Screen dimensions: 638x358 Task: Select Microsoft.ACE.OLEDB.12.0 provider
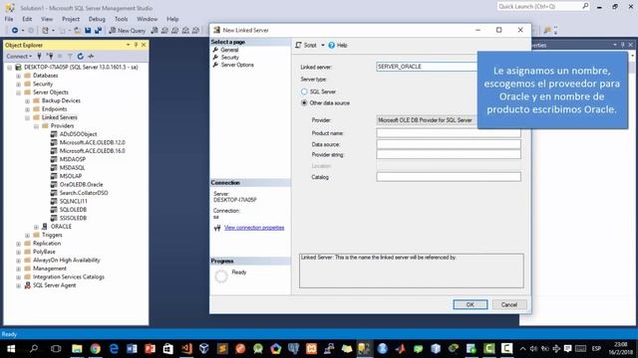point(93,142)
